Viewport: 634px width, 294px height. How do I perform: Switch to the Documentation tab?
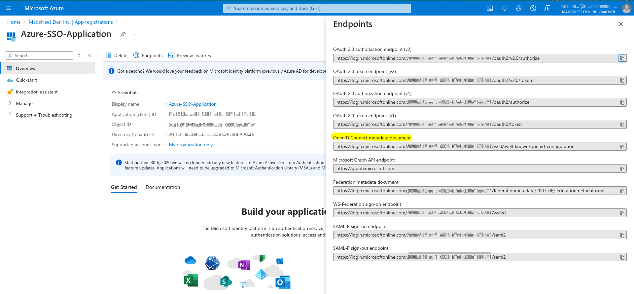(x=163, y=187)
